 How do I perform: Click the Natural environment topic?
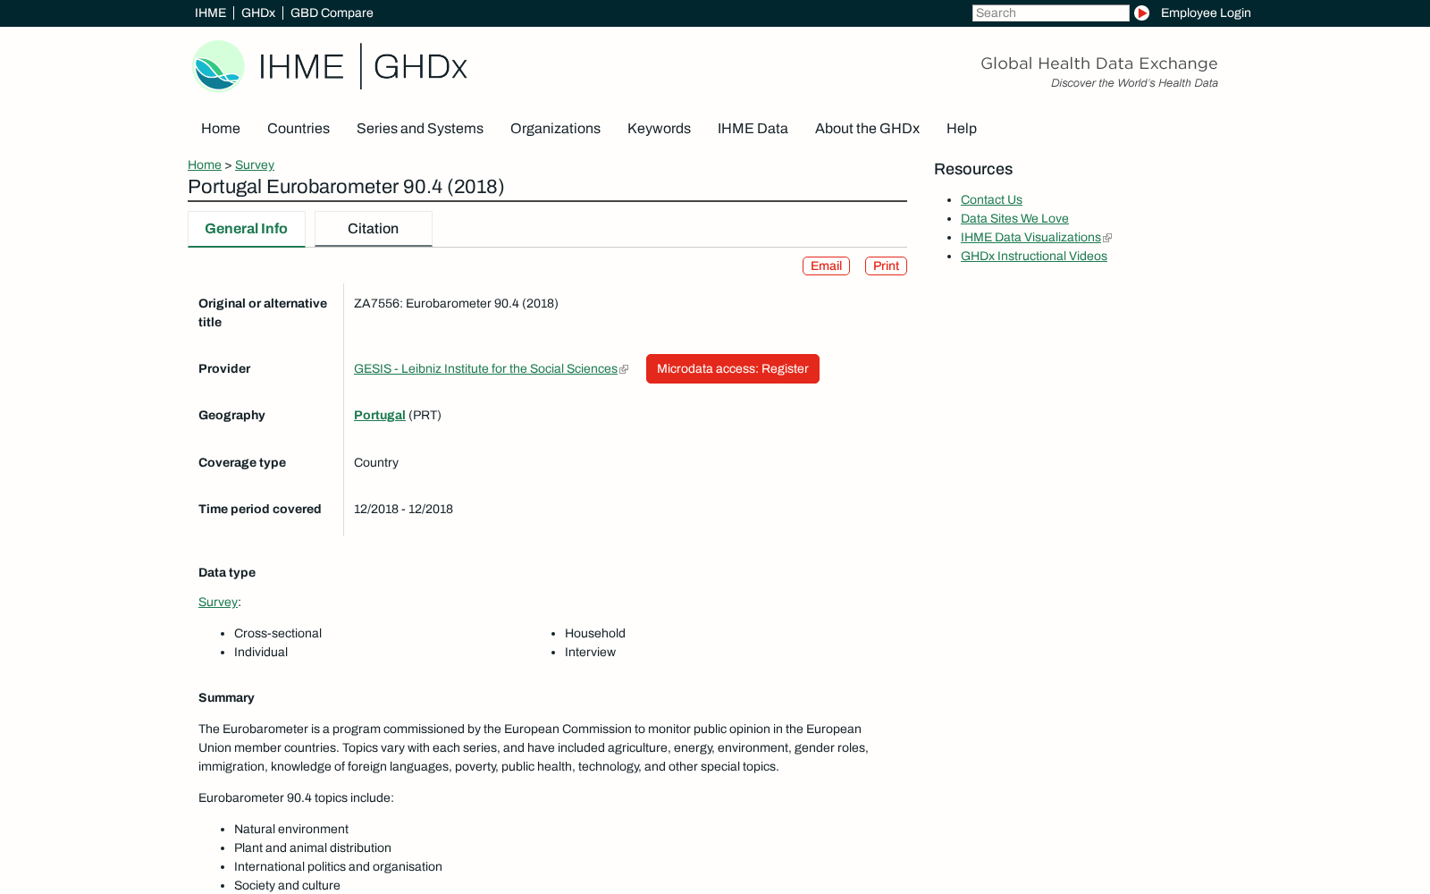coord(291,829)
